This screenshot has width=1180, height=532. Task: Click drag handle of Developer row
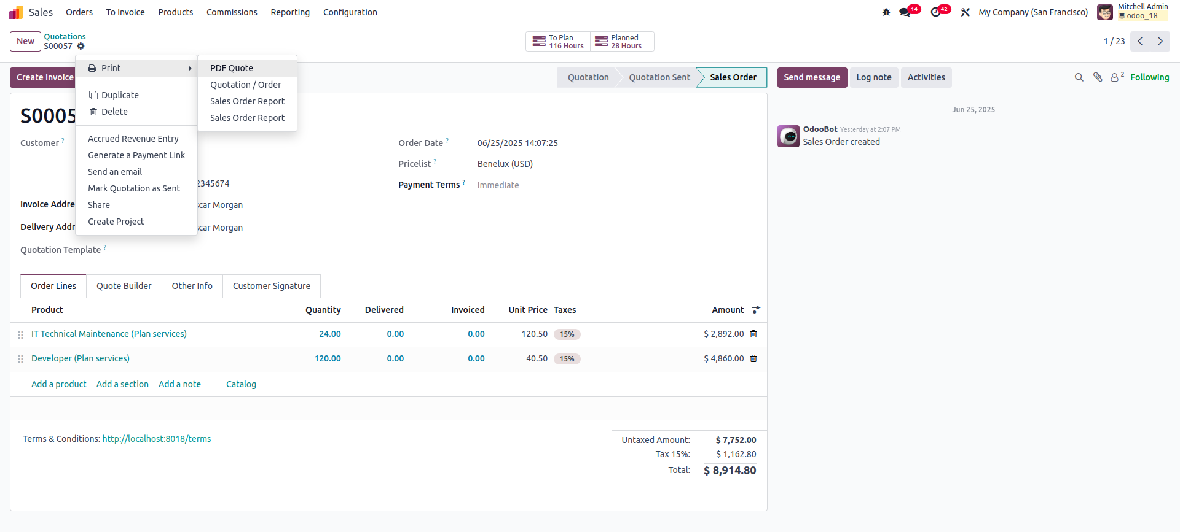20,359
